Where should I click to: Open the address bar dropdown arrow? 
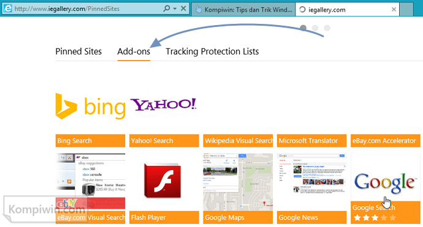click(175, 9)
